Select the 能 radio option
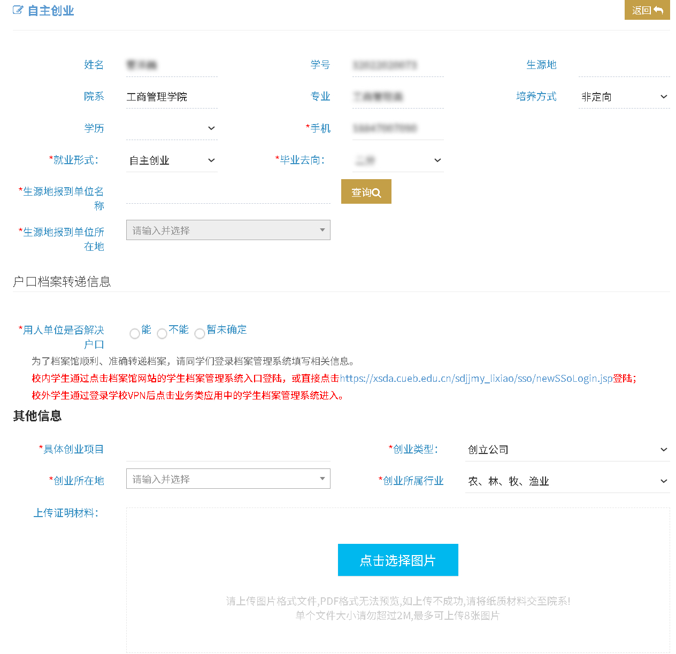This screenshot has height=654, width=676. coord(135,334)
